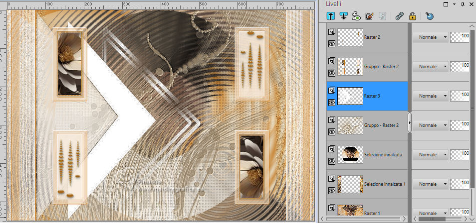Viewport: 476px width, 223px height.
Task: Toggle visibility of Gruppo - Raster 2 above Raster 3
Action: tap(332, 73)
